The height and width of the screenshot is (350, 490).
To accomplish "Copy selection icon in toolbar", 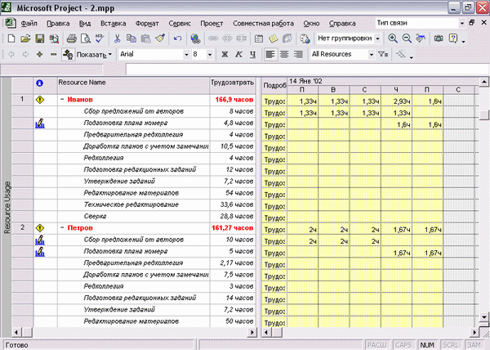I will click(131, 38).
